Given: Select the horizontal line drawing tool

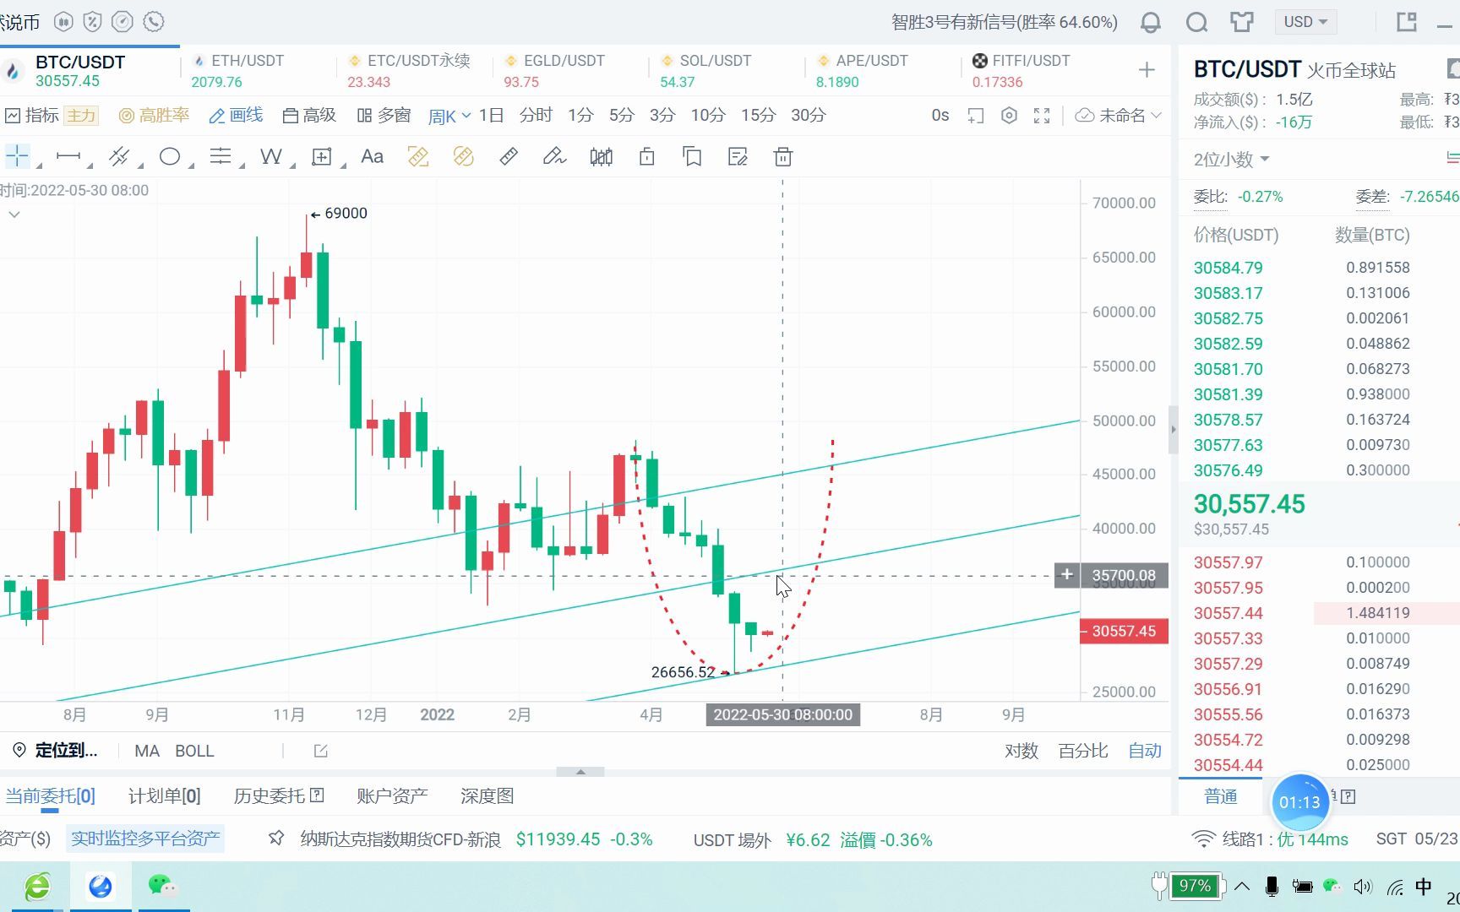Looking at the screenshot, I should pos(68,156).
